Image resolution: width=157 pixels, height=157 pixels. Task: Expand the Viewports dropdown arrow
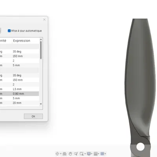coord(105,154)
